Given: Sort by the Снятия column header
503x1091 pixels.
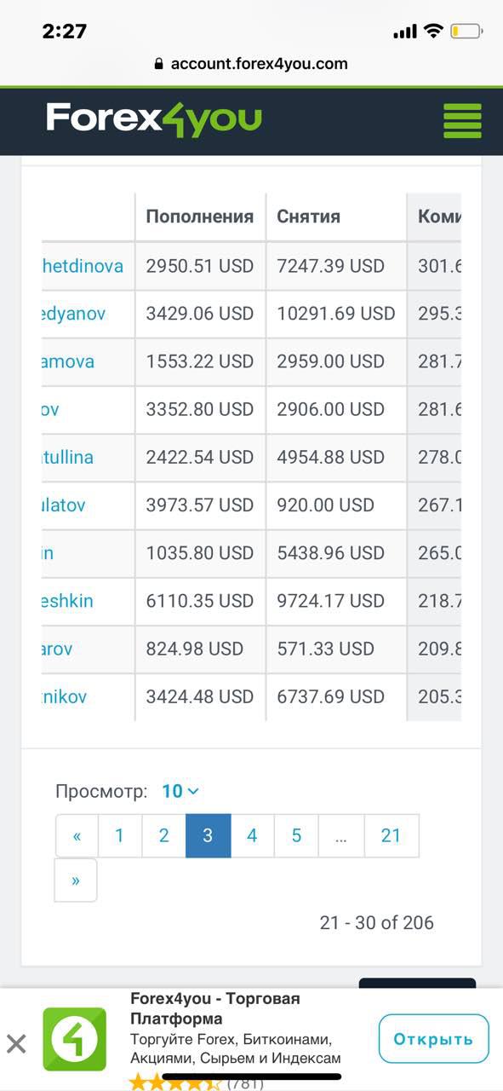Looking at the screenshot, I should 309,216.
